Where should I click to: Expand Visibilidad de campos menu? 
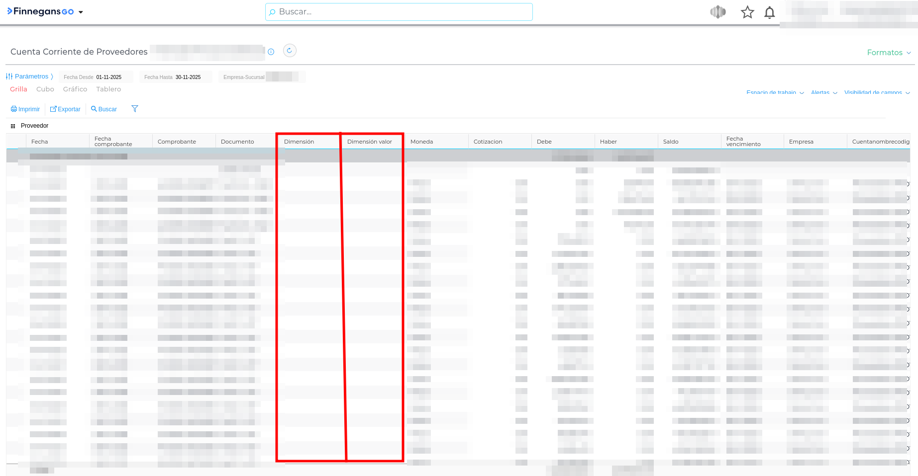[877, 93]
